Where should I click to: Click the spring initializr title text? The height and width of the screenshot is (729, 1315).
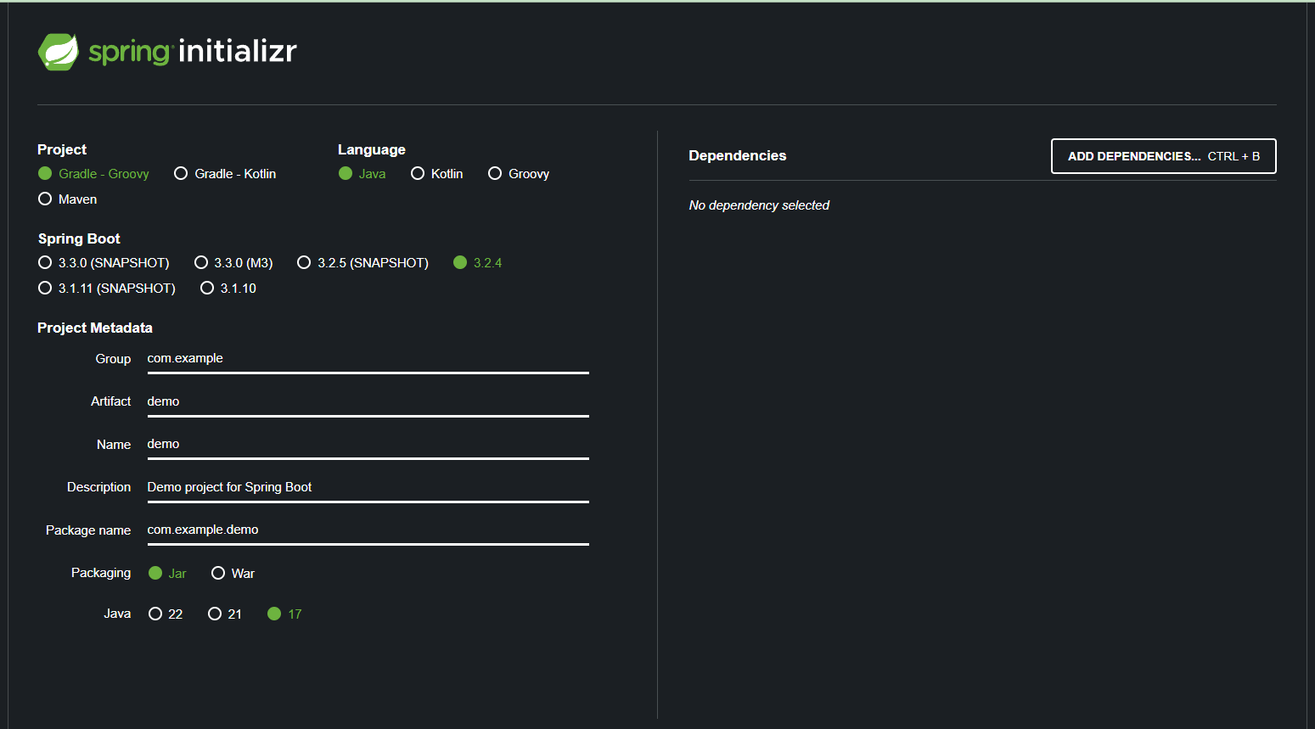click(193, 52)
